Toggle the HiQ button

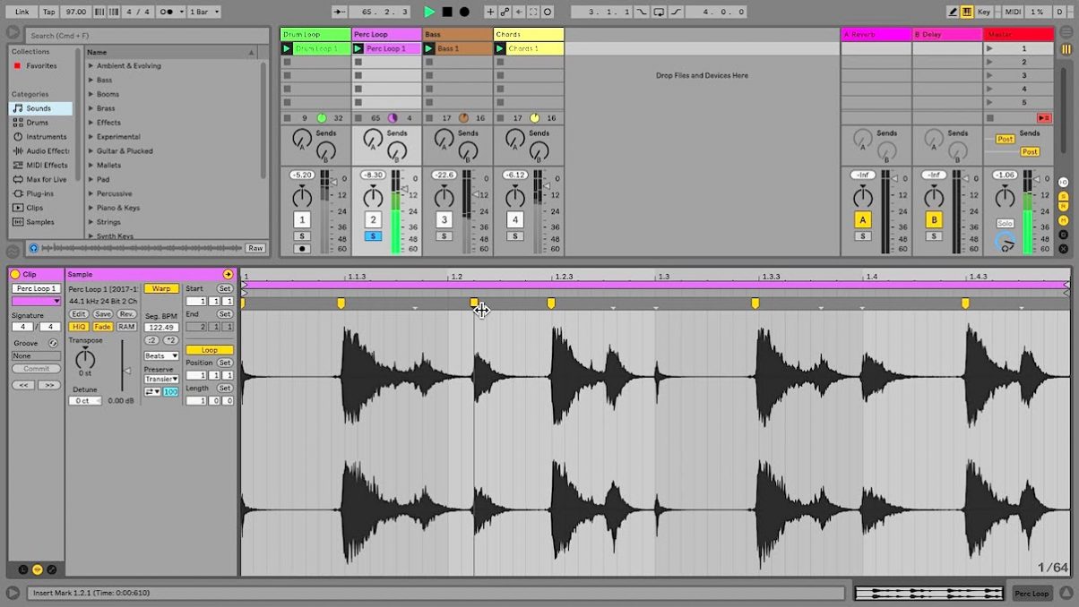tap(79, 327)
